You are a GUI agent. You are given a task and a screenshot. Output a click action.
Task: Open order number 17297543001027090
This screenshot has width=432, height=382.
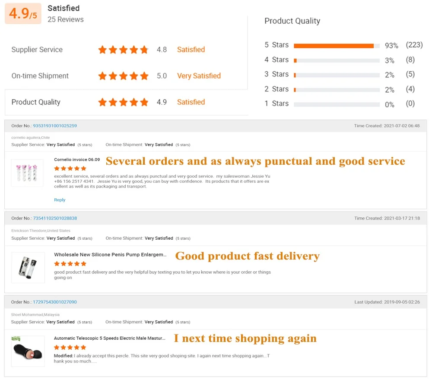pos(55,302)
